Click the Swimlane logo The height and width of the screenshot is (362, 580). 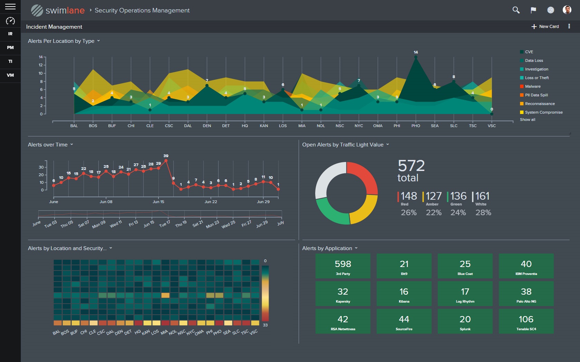click(x=58, y=10)
